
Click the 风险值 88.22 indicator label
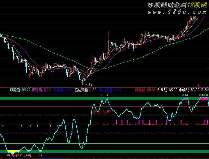[x=20, y=90]
